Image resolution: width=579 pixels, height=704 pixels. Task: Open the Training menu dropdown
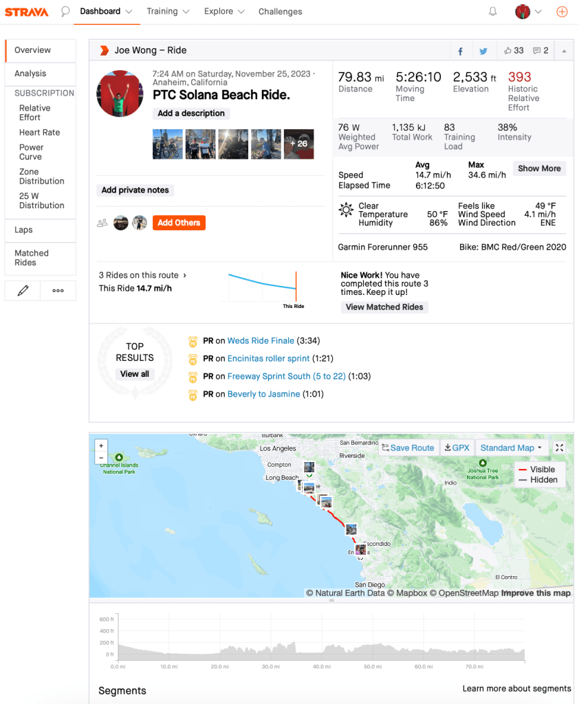click(x=162, y=11)
